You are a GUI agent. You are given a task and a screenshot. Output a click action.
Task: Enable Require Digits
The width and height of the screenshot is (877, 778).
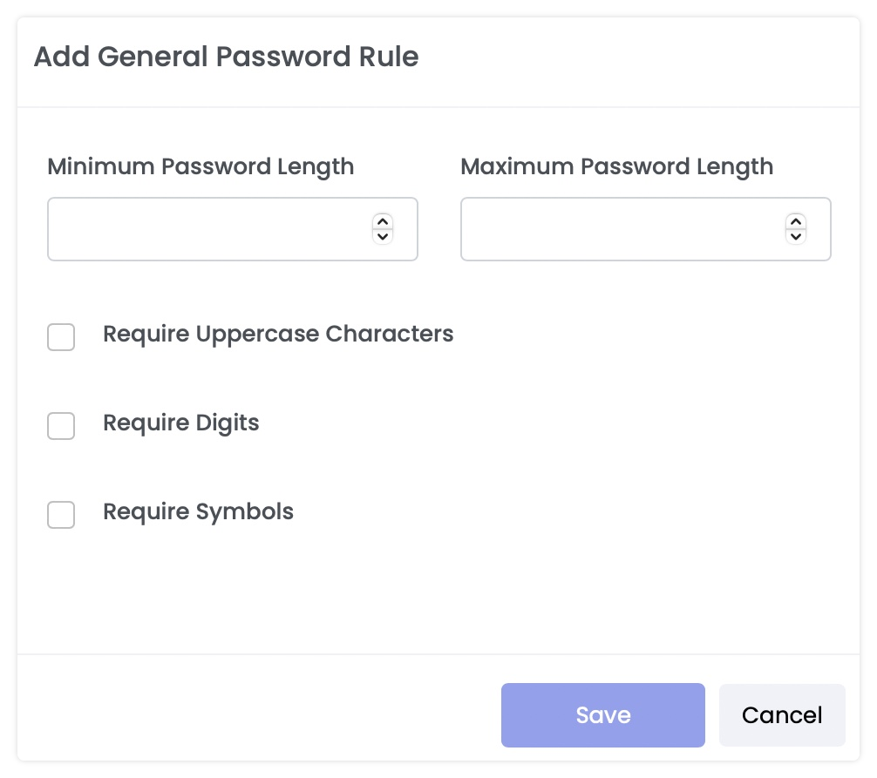tap(61, 426)
